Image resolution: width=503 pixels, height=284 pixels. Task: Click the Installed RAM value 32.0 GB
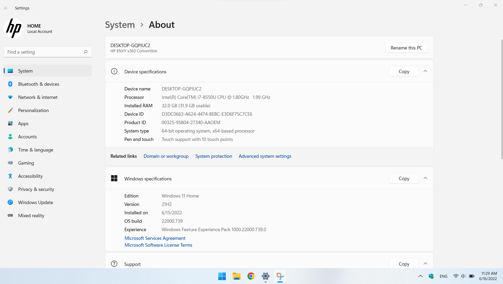click(186, 105)
